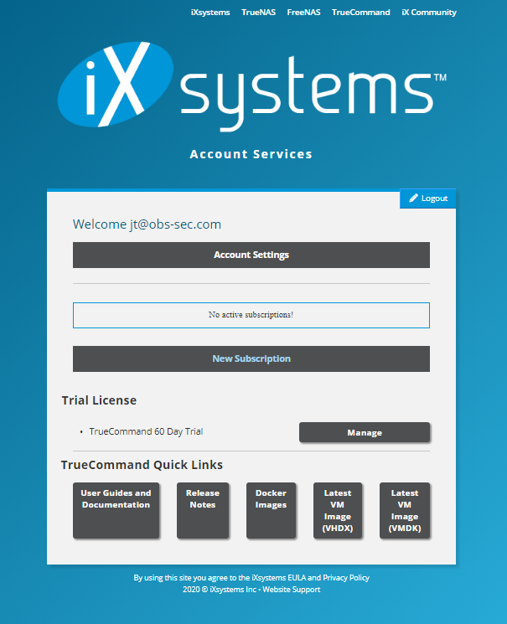
Task: Click the Website Support footer link
Action: click(292, 590)
